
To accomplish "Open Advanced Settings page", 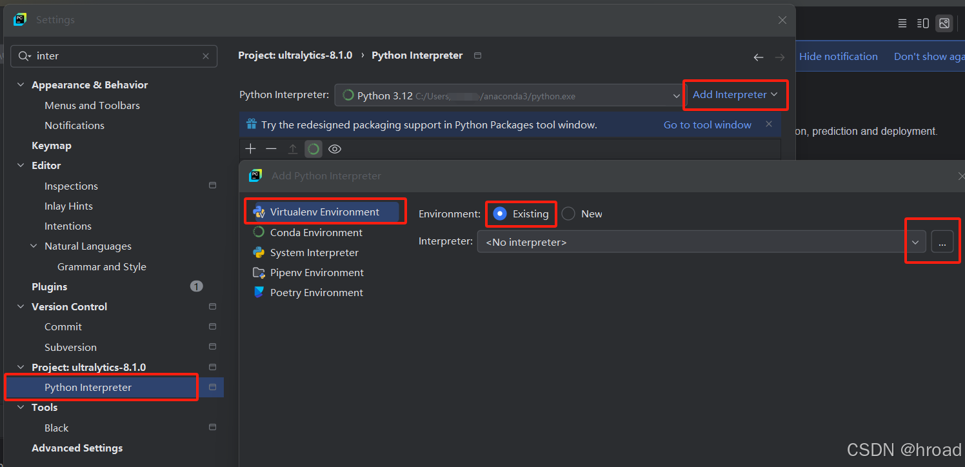I will point(77,448).
